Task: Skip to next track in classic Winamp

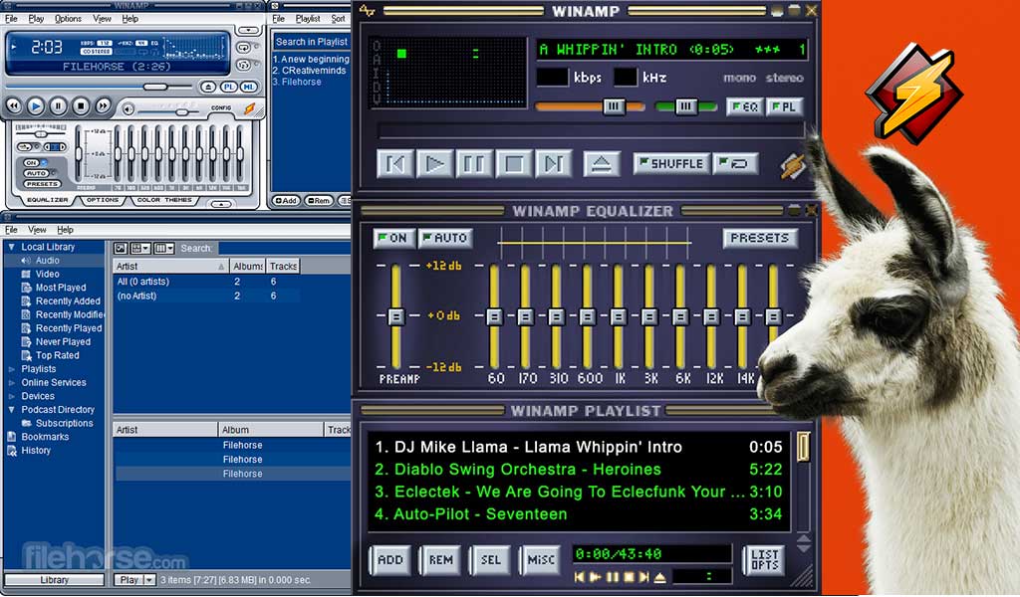Action: (554, 164)
